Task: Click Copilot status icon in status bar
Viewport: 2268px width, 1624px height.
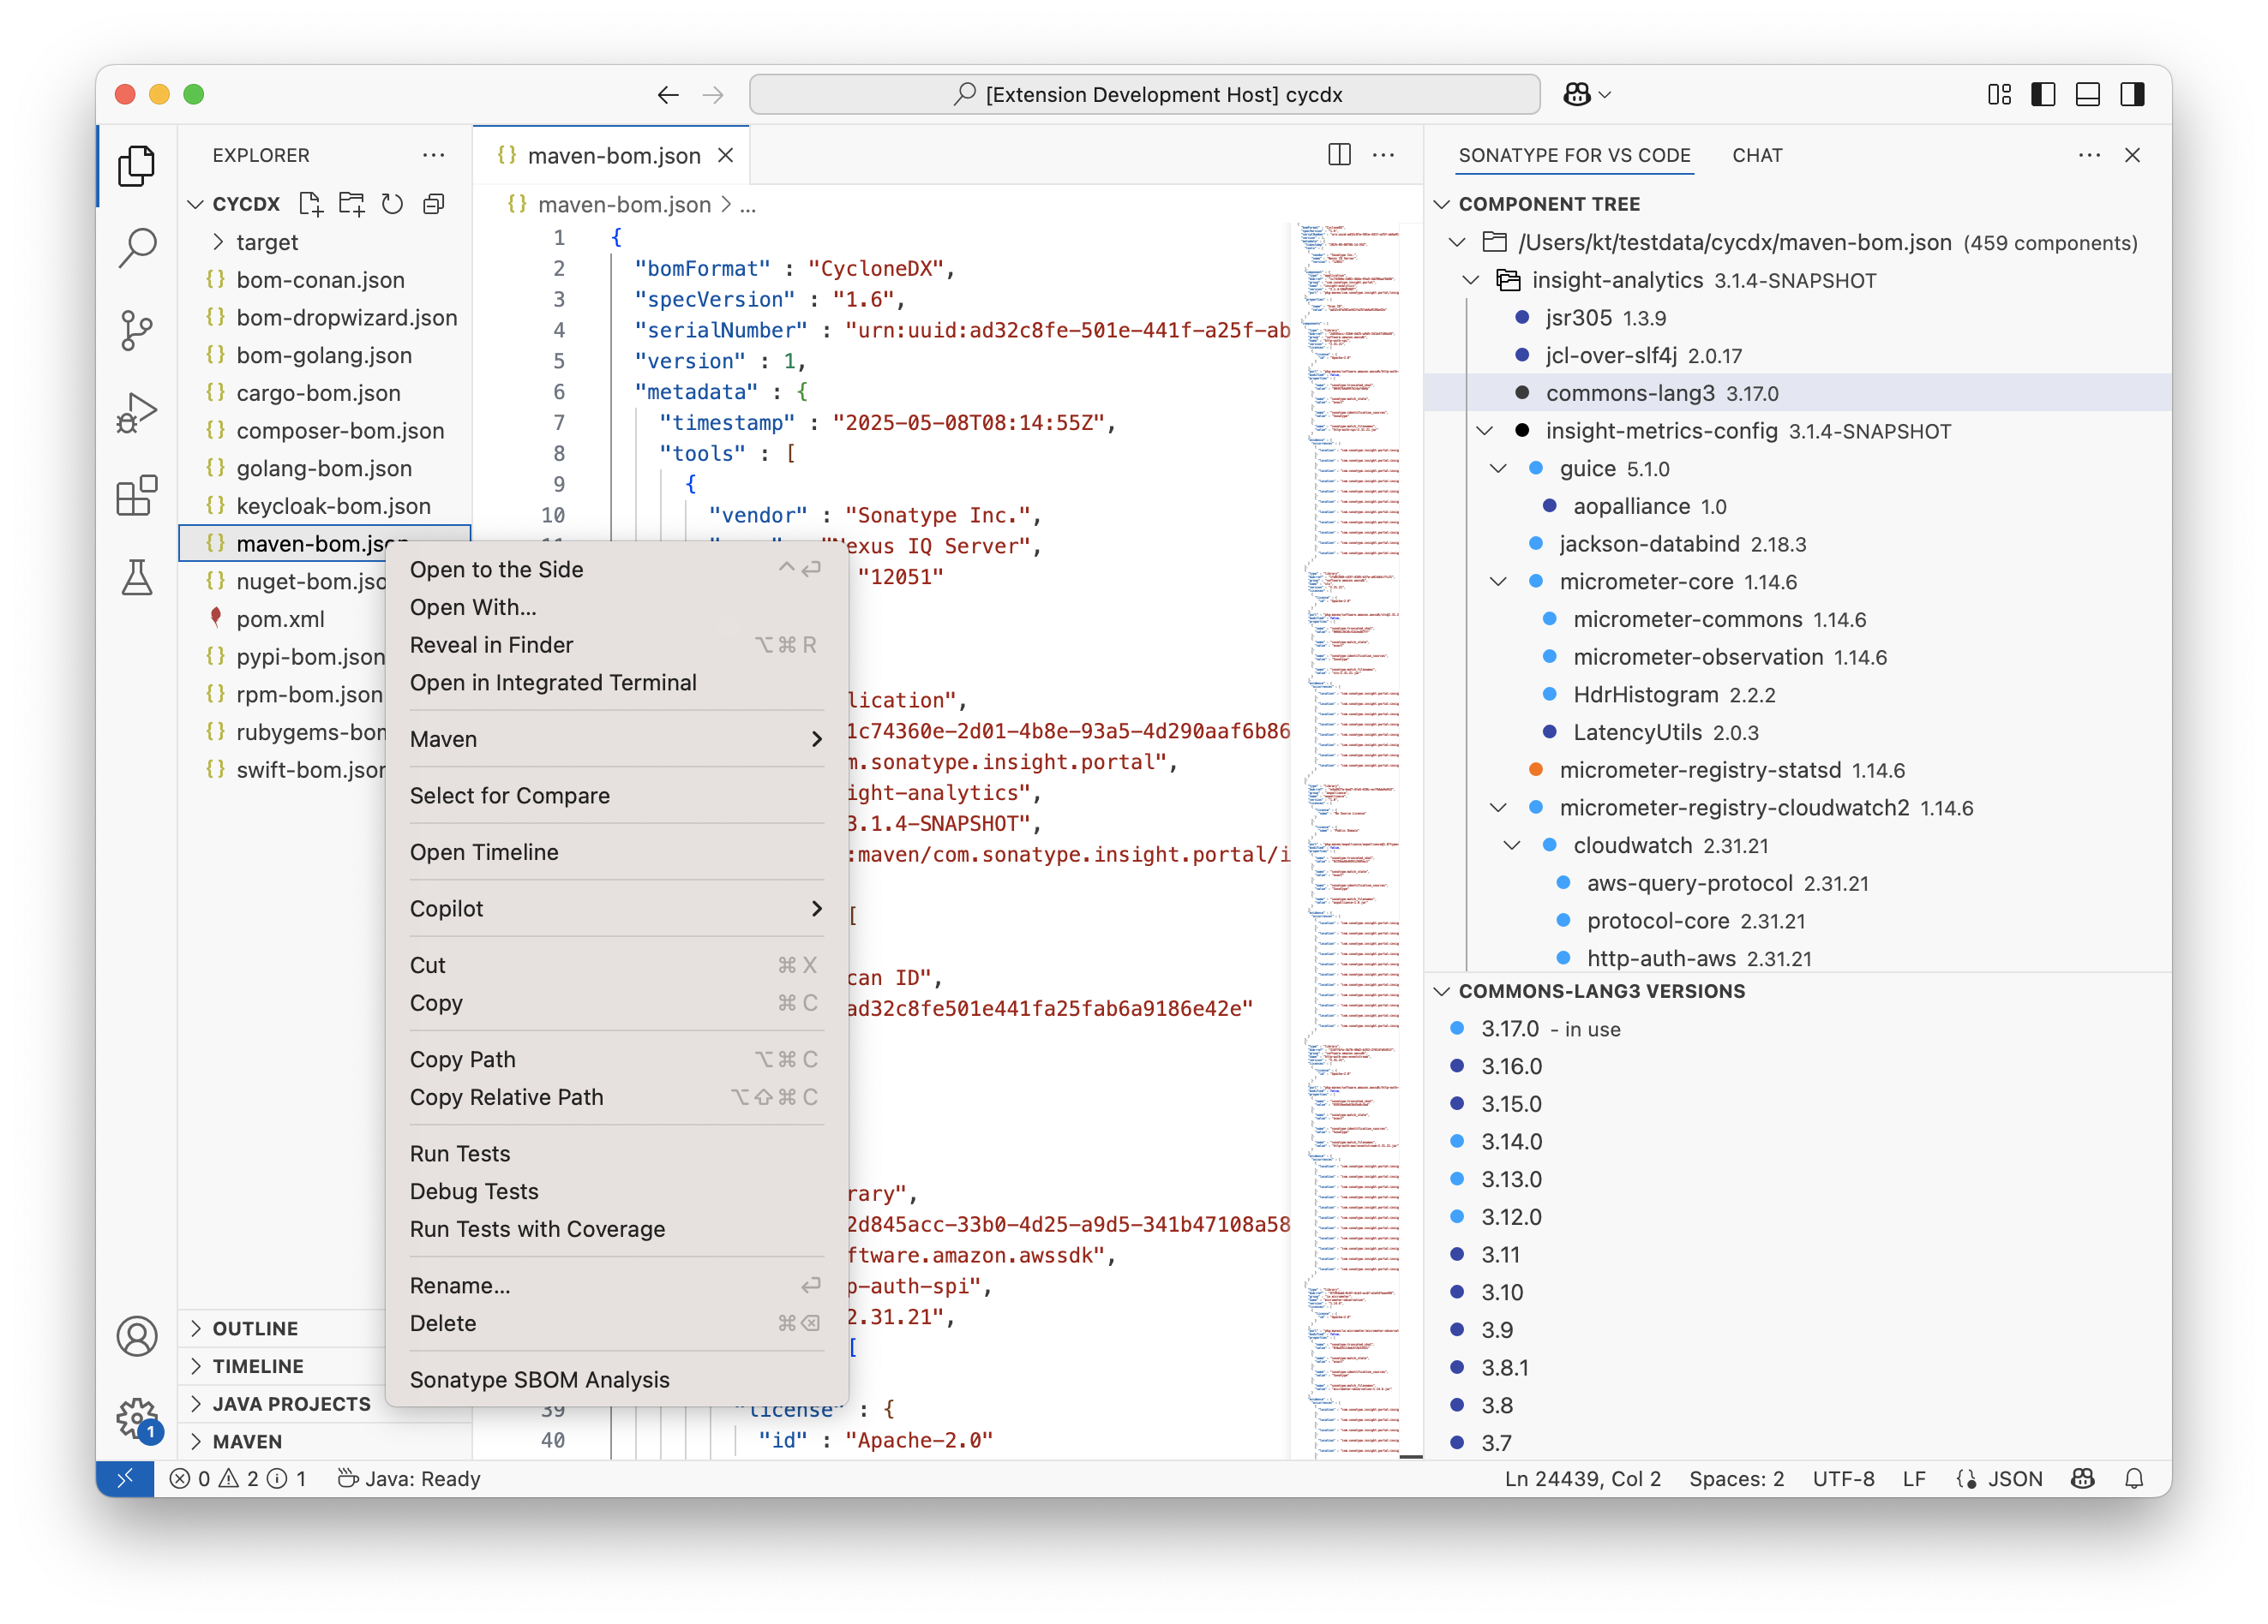Action: (2083, 1478)
